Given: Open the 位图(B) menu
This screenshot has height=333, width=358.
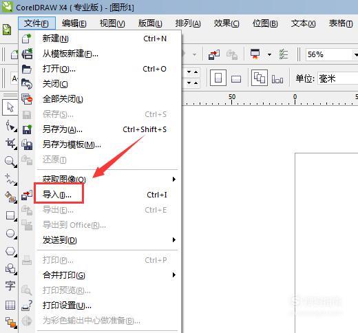Looking at the screenshot, I should (265, 23).
